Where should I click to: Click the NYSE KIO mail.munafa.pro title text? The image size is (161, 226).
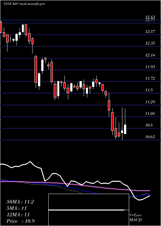click(24, 4)
